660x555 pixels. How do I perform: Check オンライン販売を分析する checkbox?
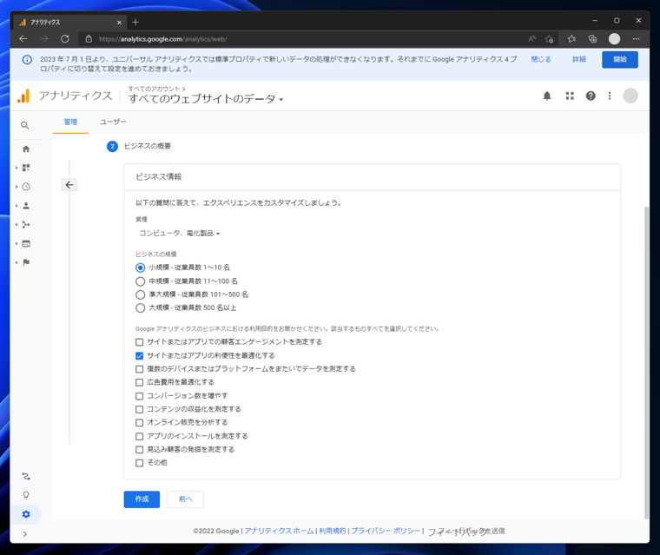tap(139, 422)
